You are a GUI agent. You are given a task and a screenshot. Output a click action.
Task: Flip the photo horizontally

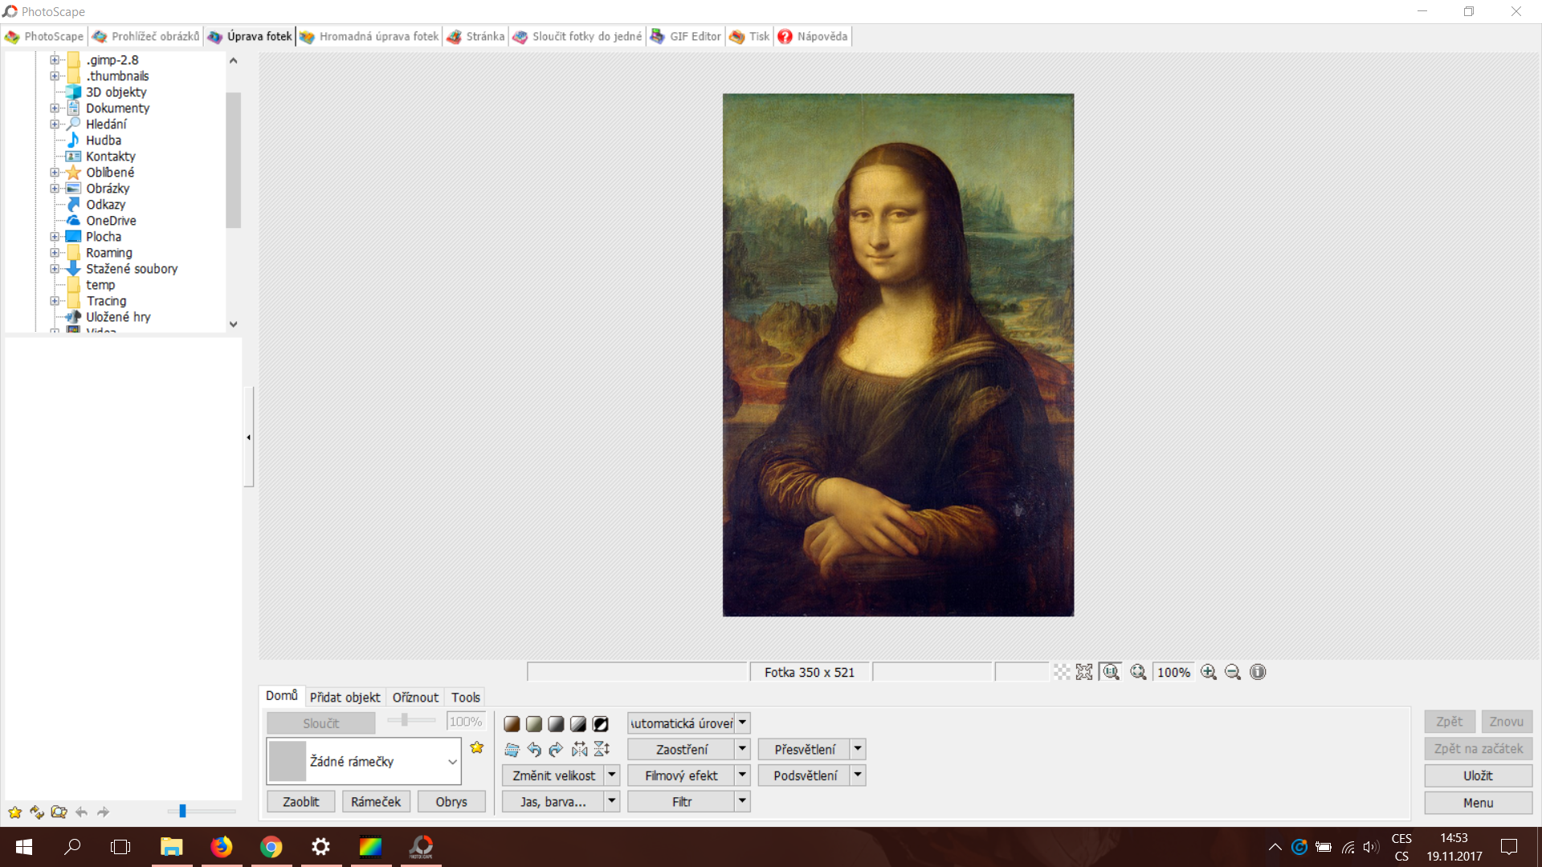[579, 750]
